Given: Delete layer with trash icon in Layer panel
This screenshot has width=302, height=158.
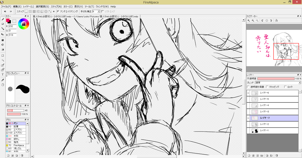Looking at the screenshot, I should (x=277, y=155).
